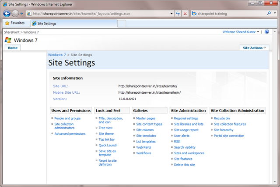Open RSS settings link

pos(177,142)
